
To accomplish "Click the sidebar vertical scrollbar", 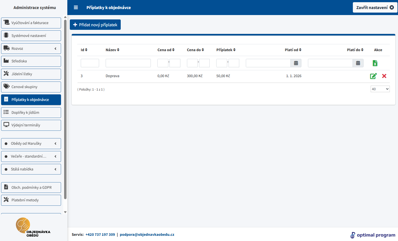I will 65,109.
